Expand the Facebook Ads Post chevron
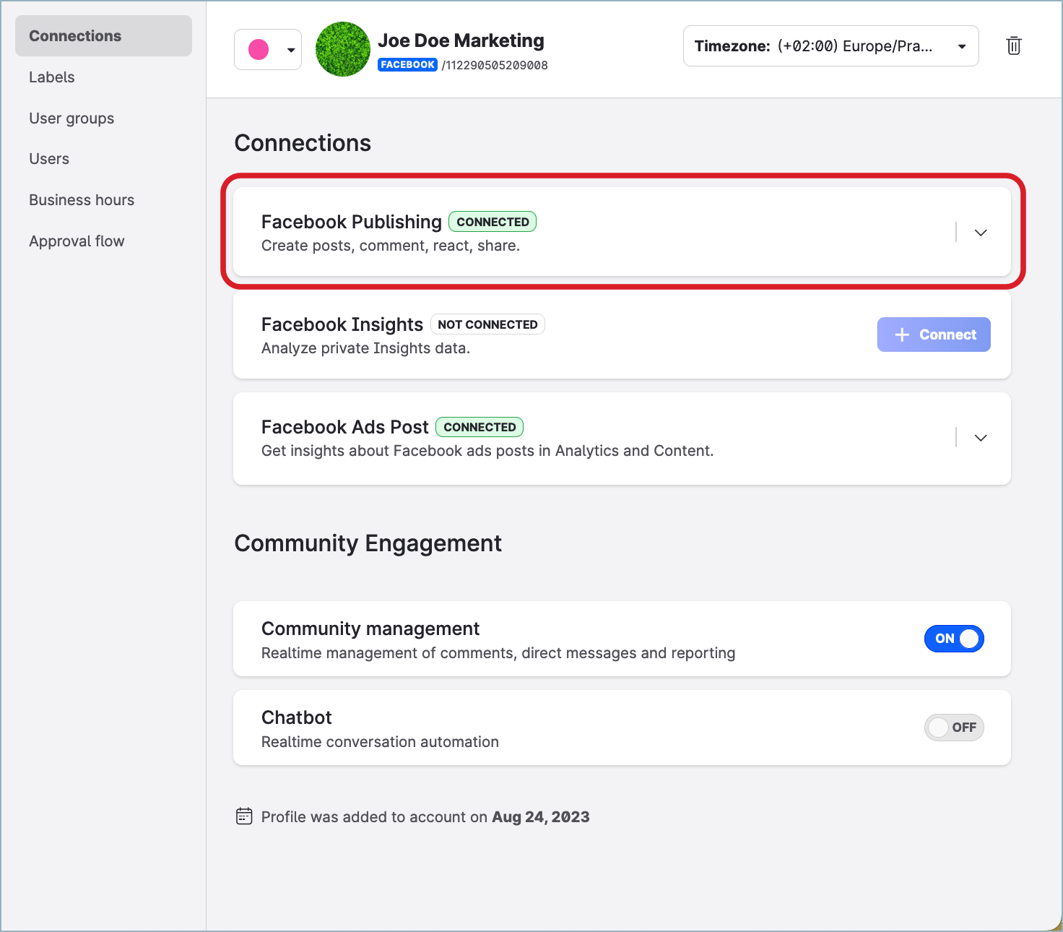 click(981, 438)
